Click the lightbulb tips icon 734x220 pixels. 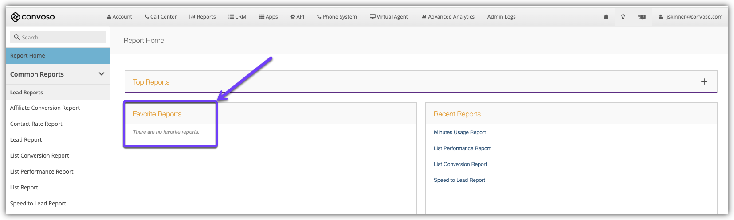coord(623,17)
